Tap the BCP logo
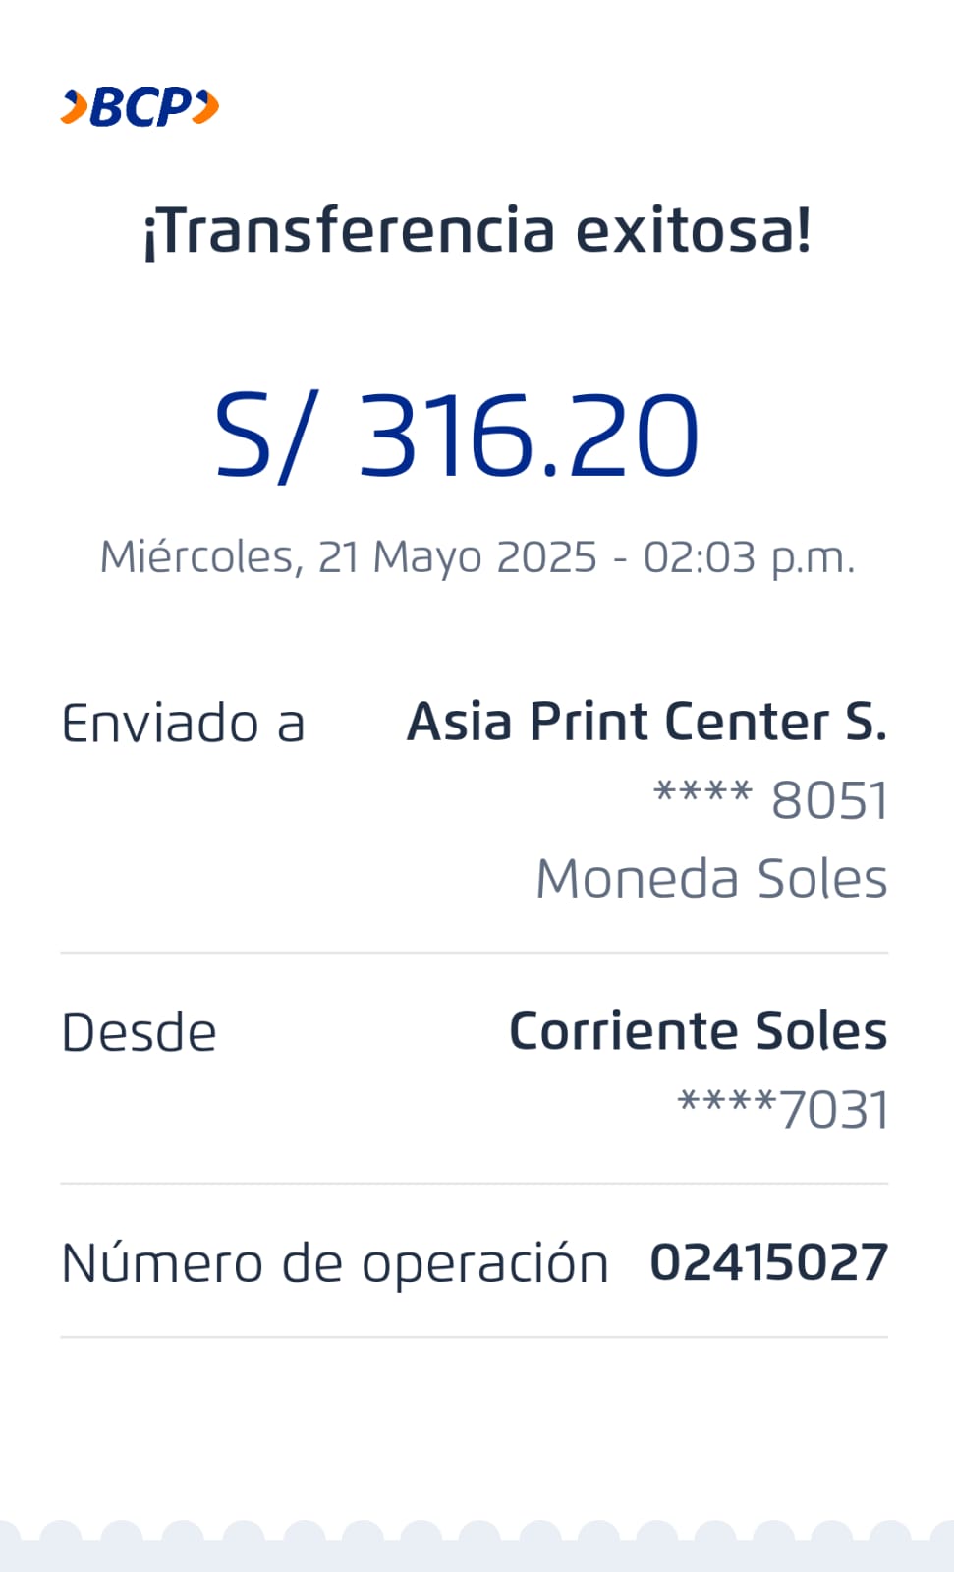This screenshot has height=1572, width=954. pos(140,107)
